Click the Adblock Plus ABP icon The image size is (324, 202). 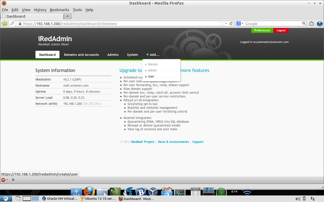pos(3,180)
